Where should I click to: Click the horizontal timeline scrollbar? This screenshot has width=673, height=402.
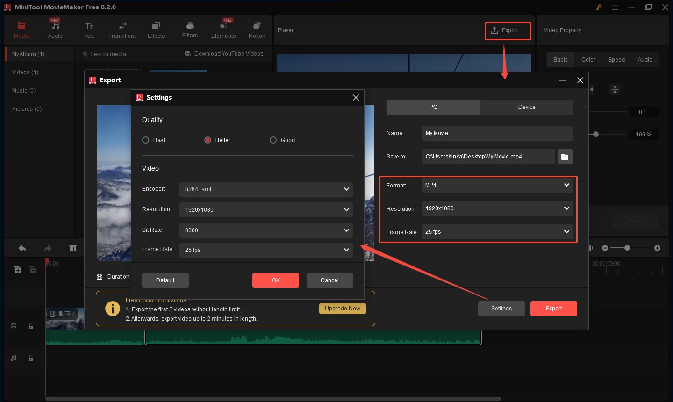273,399
